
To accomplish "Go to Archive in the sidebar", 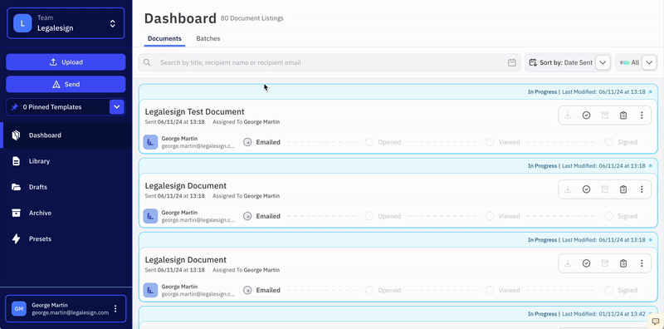I will click(x=66, y=213).
